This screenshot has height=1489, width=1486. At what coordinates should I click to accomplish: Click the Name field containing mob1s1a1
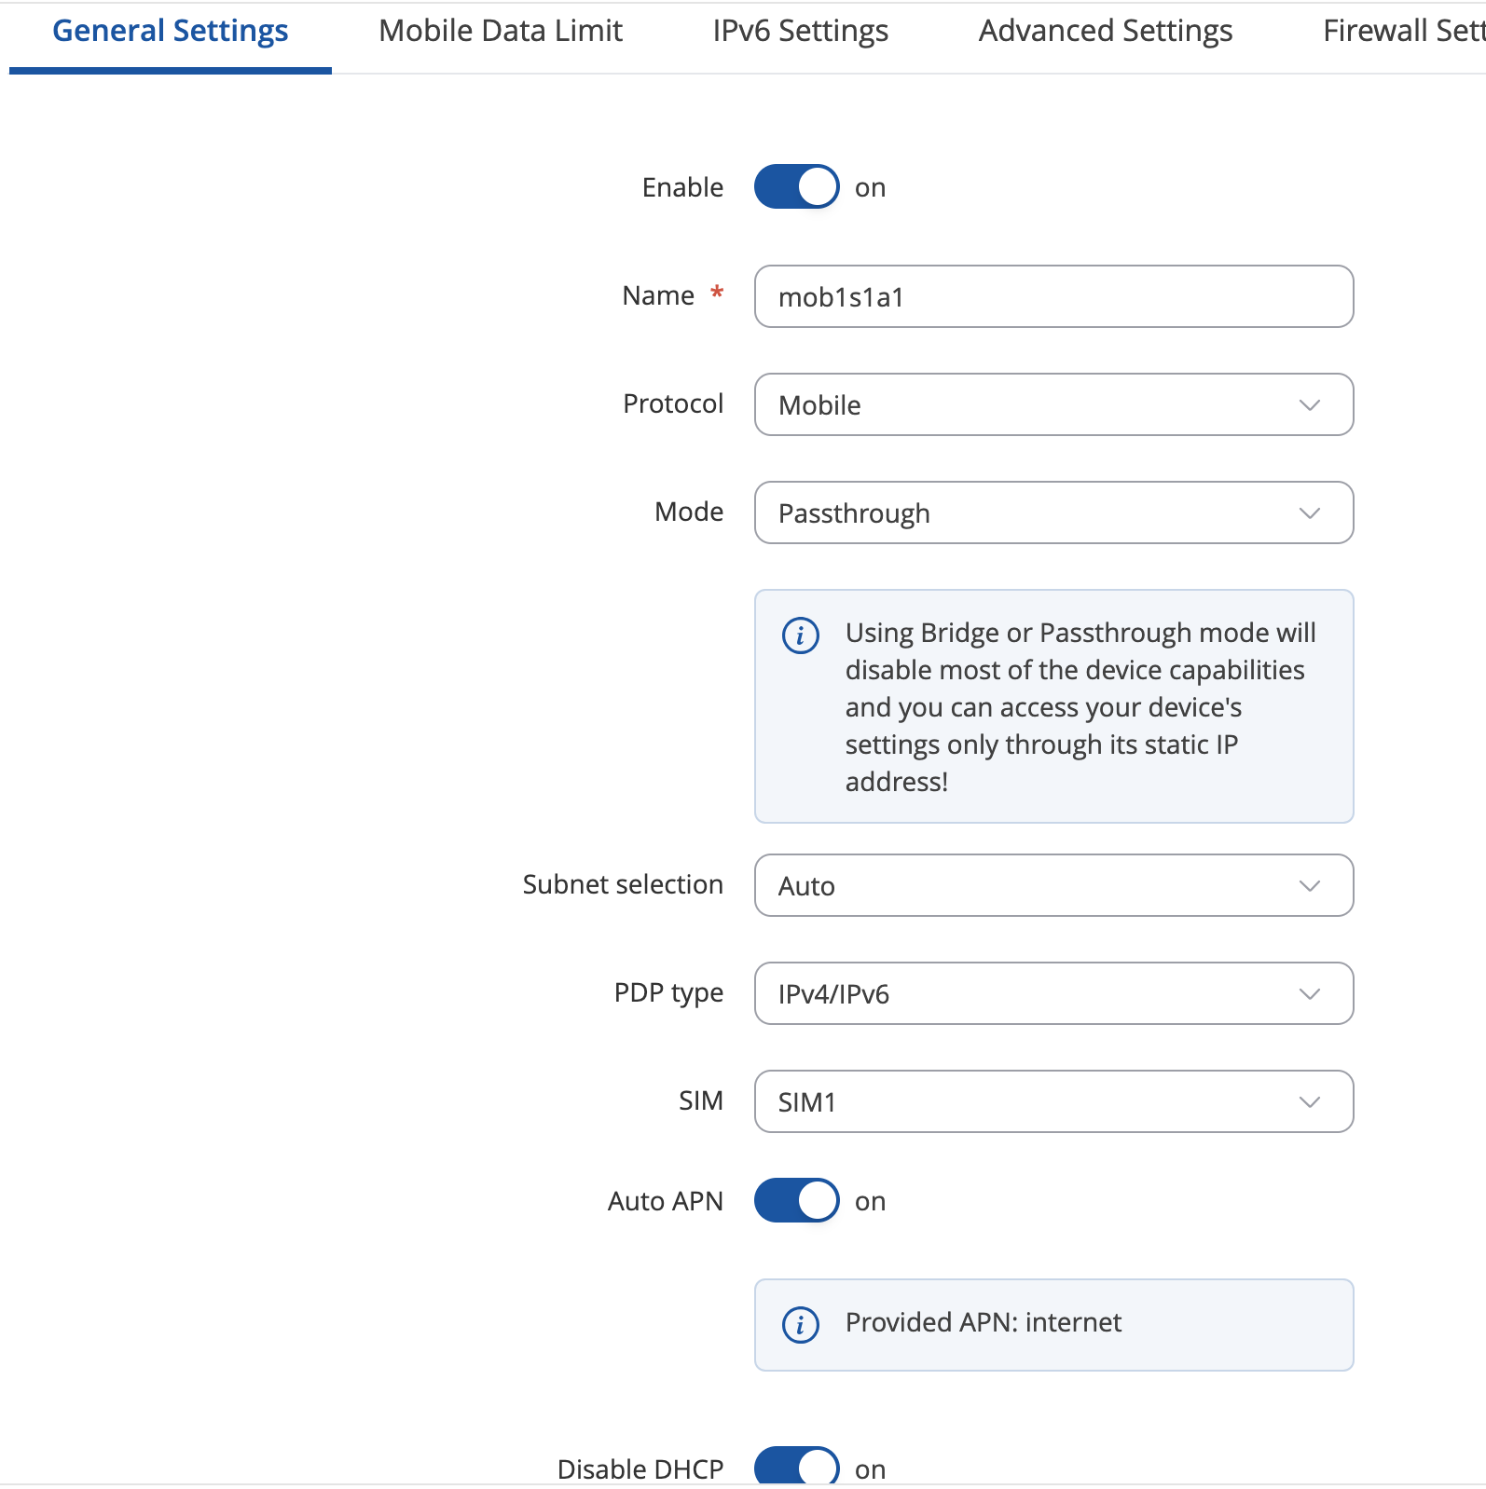tap(1053, 296)
